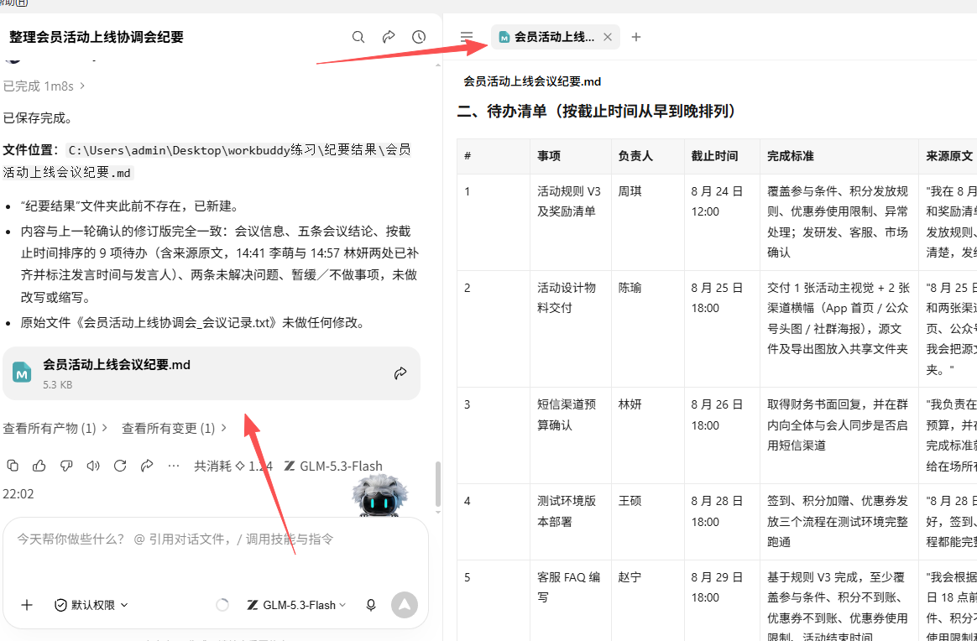This screenshot has width=977, height=641.
Task: Copy the assistant reply
Action: click(12, 466)
